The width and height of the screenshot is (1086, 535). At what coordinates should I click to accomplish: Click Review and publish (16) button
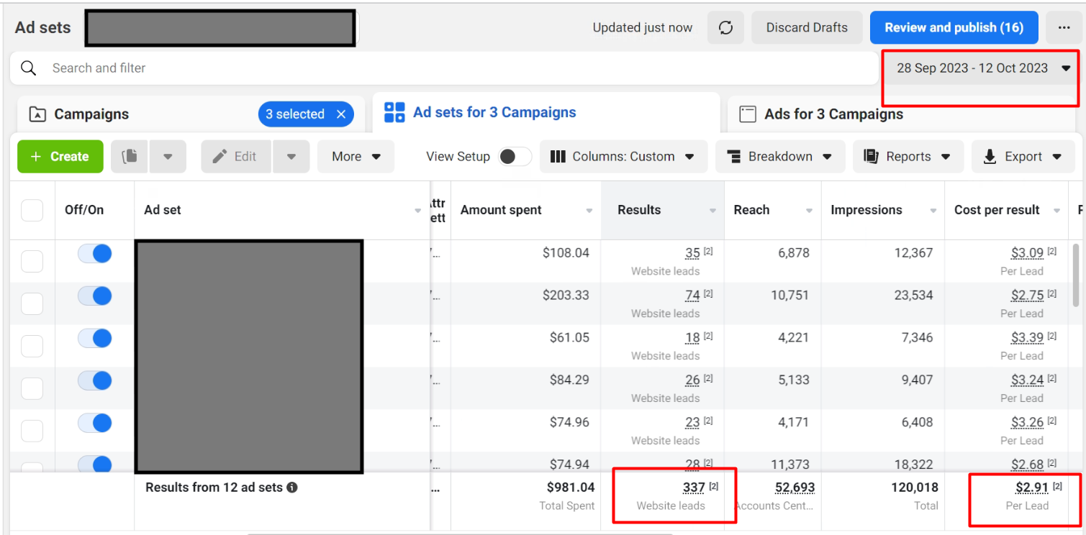pos(954,28)
